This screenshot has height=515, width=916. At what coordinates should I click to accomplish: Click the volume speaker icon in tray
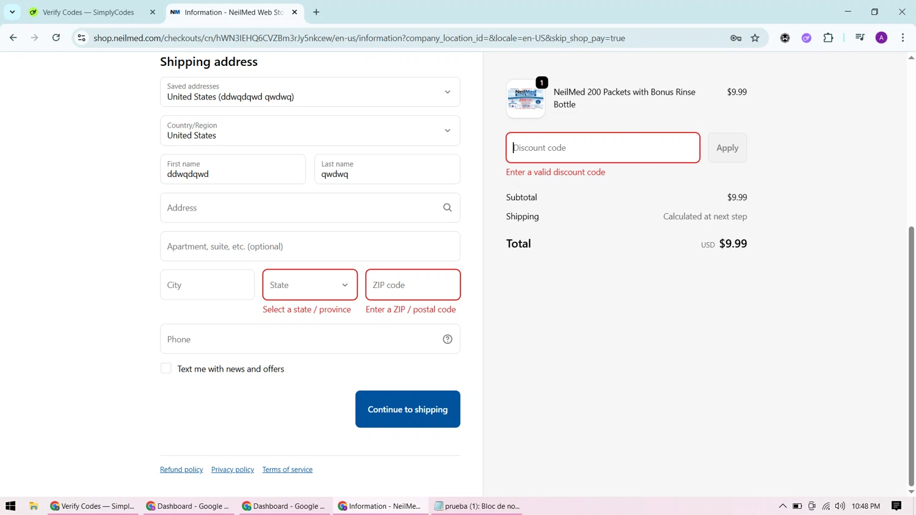pyautogui.click(x=840, y=506)
